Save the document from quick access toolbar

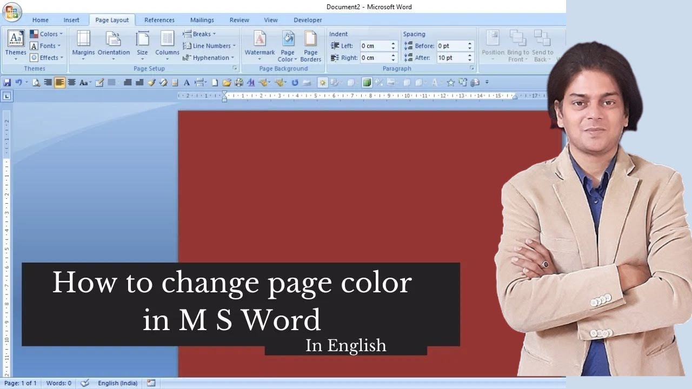point(7,83)
